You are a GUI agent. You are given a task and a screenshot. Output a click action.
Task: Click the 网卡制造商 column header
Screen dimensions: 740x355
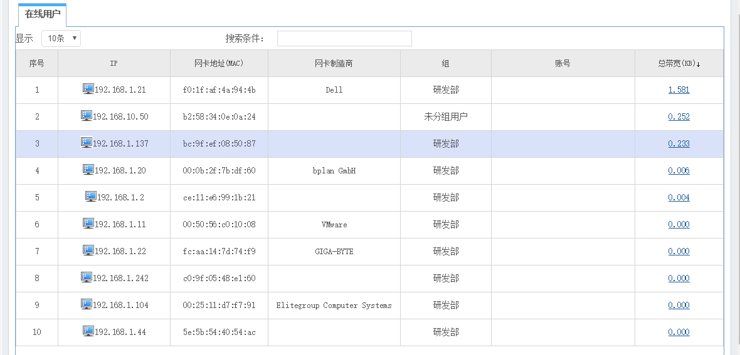(334, 63)
